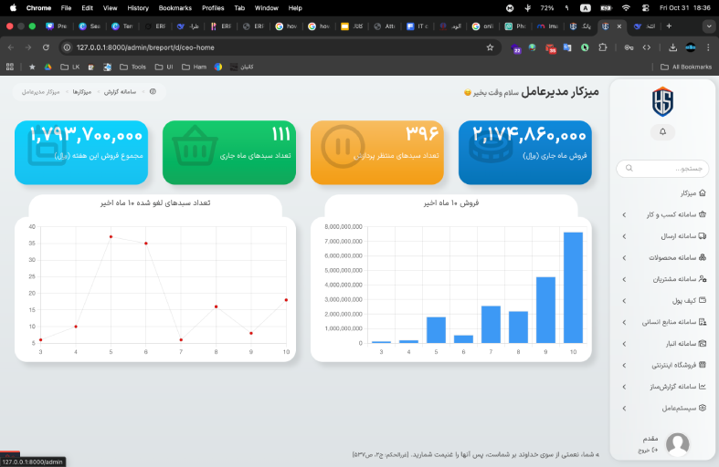Open Chrome downloads icon

(672, 47)
